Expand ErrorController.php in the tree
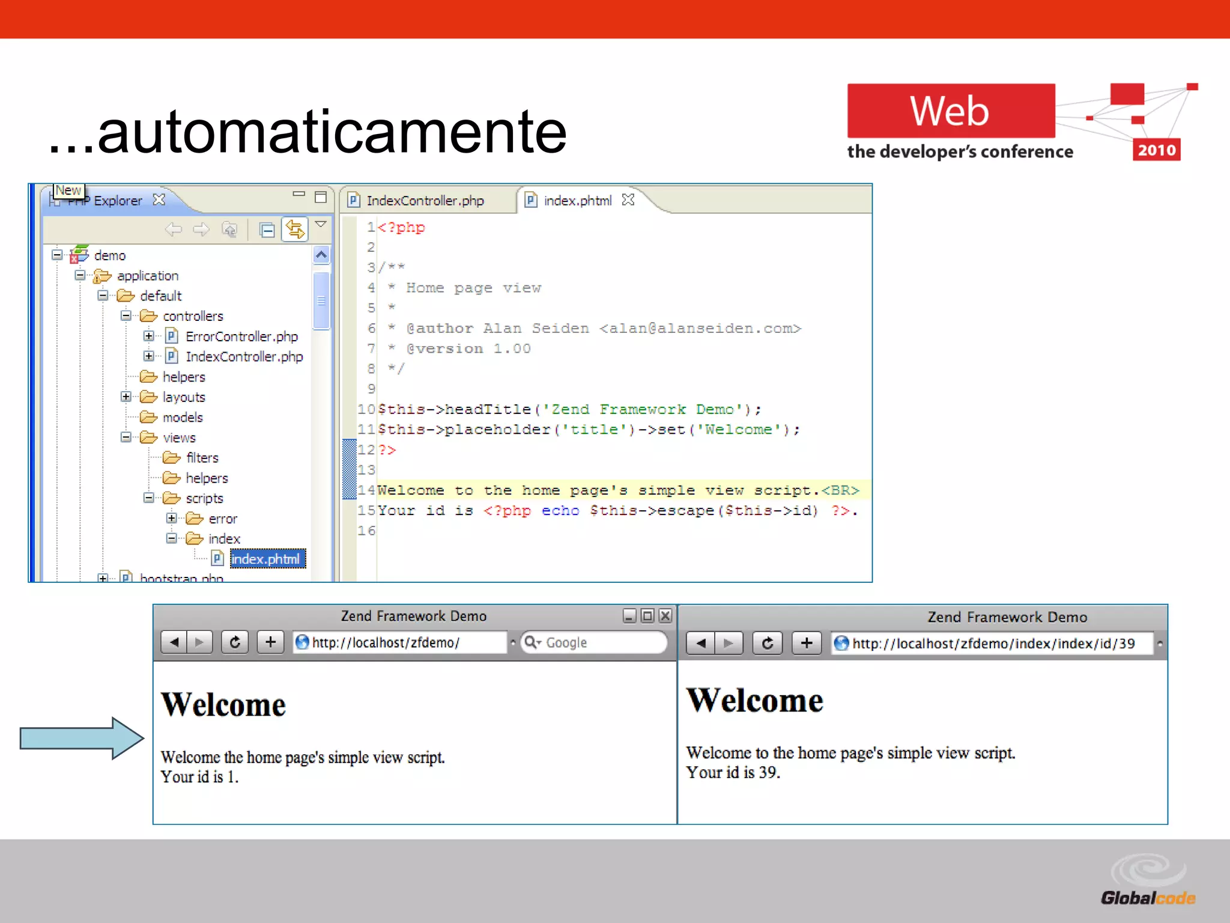 [148, 336]
